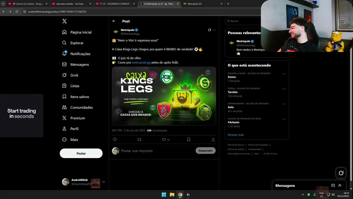This screenshot has width=353, height=199.
Task: Open post options three-dot menu
Action: coord(214,30)
